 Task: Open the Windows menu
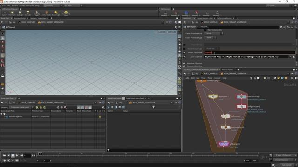(30, 6)
